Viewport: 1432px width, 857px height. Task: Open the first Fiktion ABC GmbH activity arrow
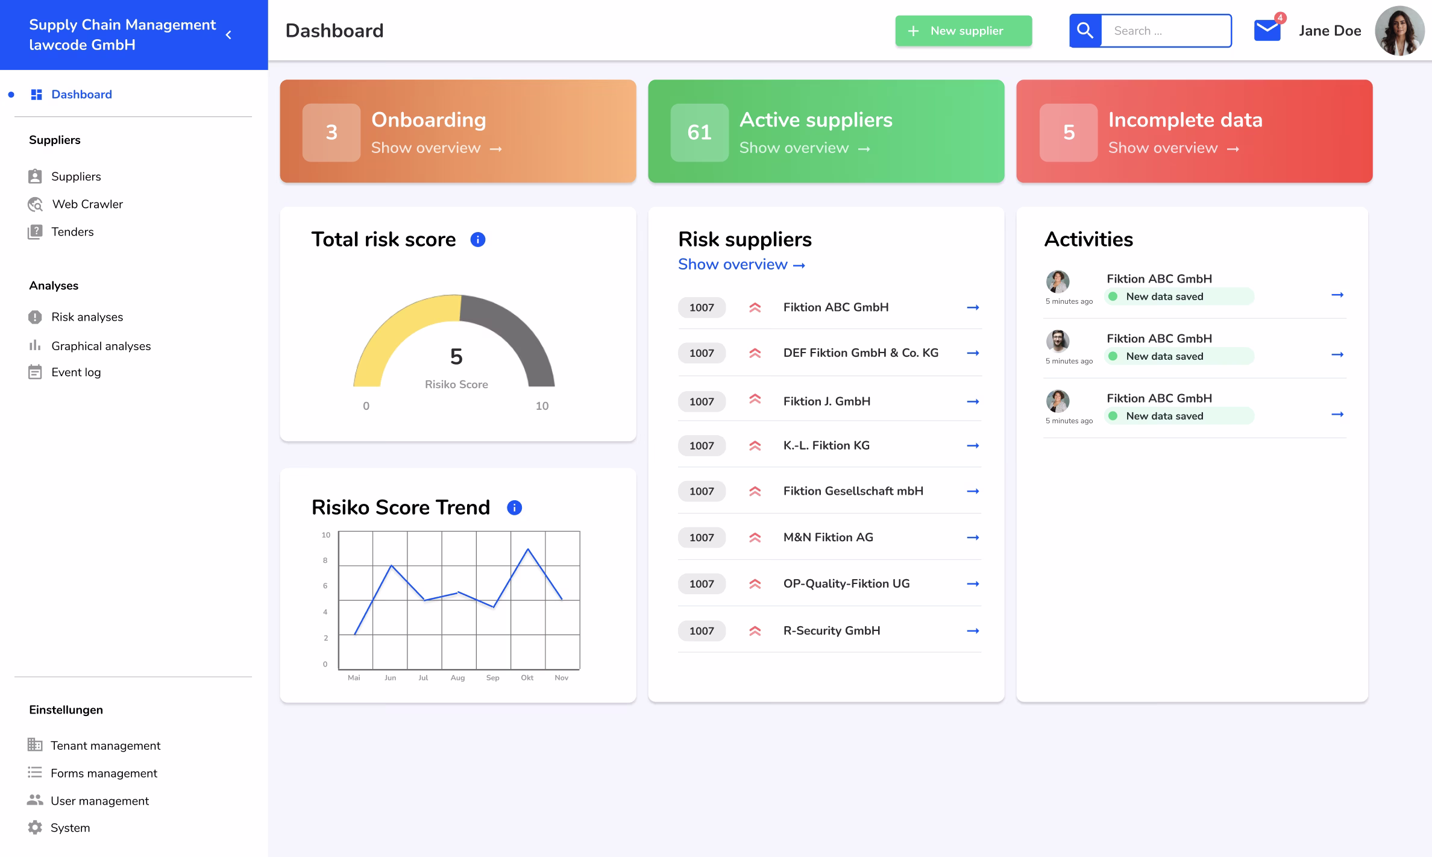coord(1337,295)
